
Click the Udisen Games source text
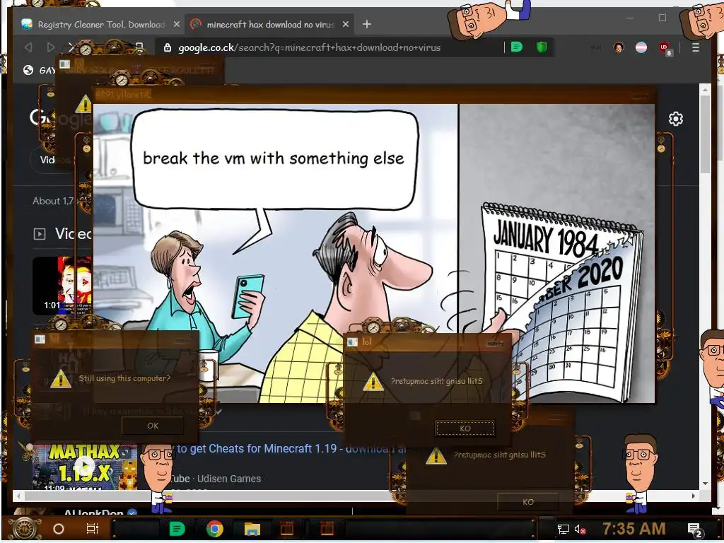coord(229,479)
